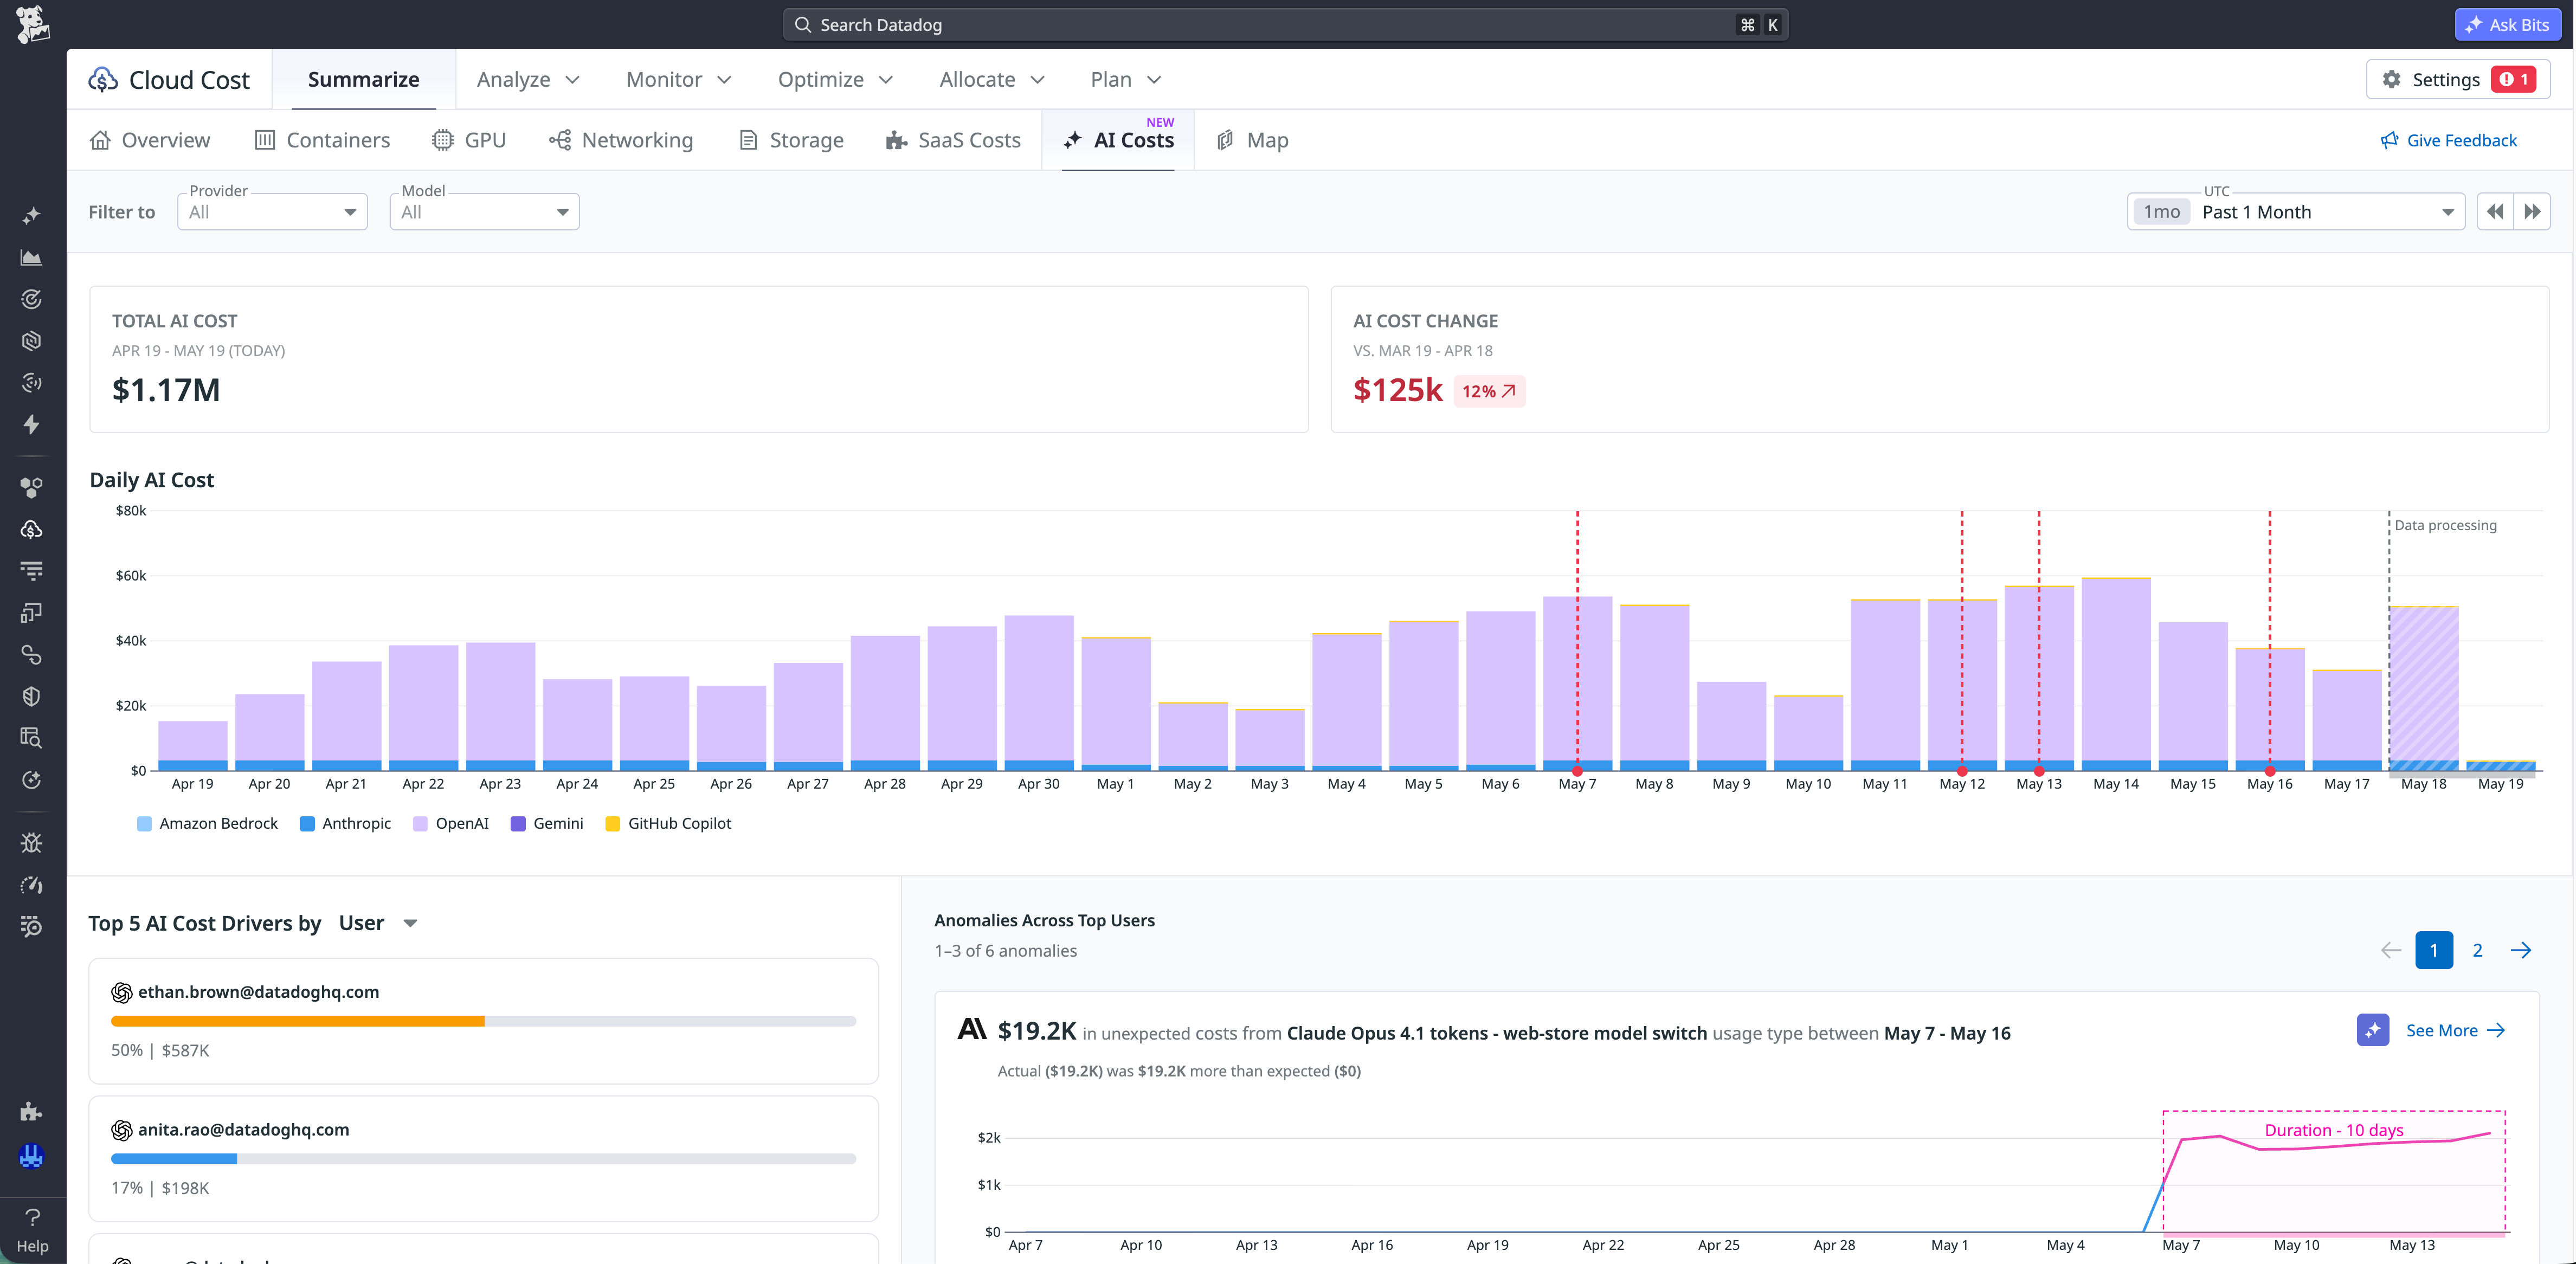Open the Monitors radar target sidebar icon
Screen dimensions: 2576x1264
(x=32, y=299)
